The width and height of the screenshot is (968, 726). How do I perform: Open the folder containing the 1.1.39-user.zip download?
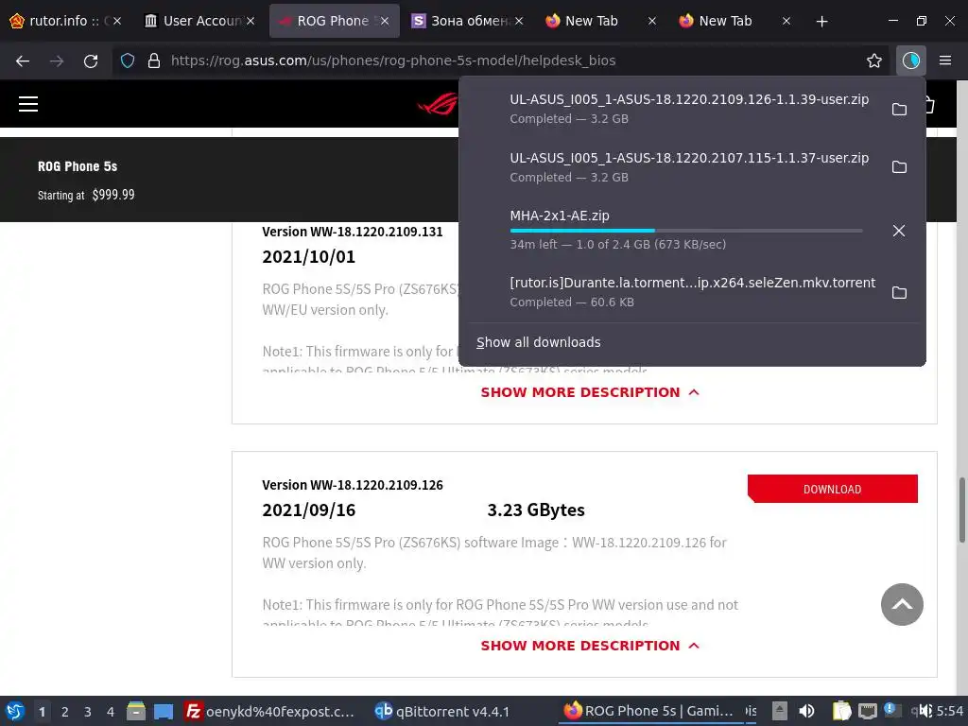899,110
